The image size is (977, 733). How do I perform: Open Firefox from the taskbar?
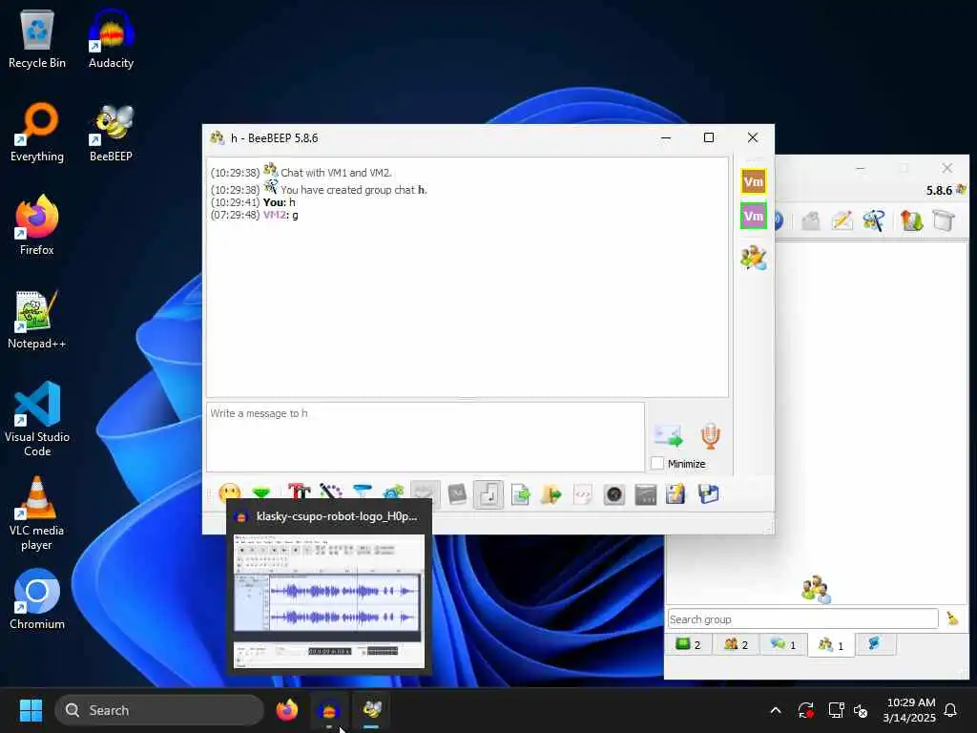[286, 710]
